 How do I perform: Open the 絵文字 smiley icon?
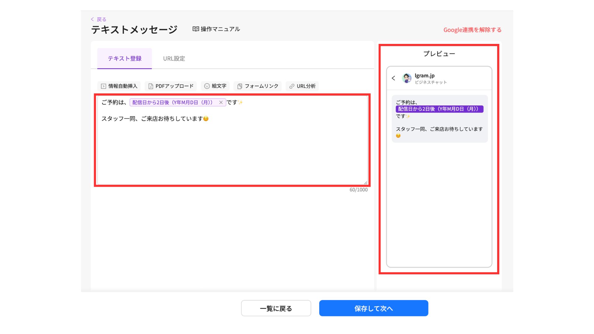[x=207, y=86]
